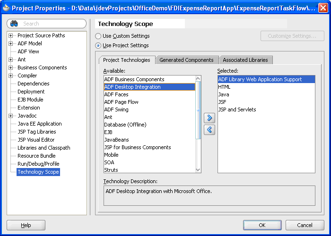Select EJB Module in the tree

point(30,100)
